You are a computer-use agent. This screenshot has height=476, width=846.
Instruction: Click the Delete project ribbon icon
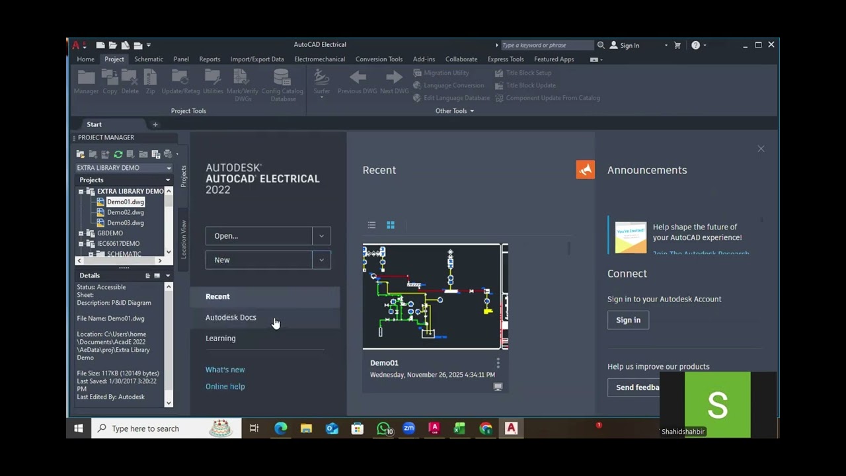coord(130,82)
